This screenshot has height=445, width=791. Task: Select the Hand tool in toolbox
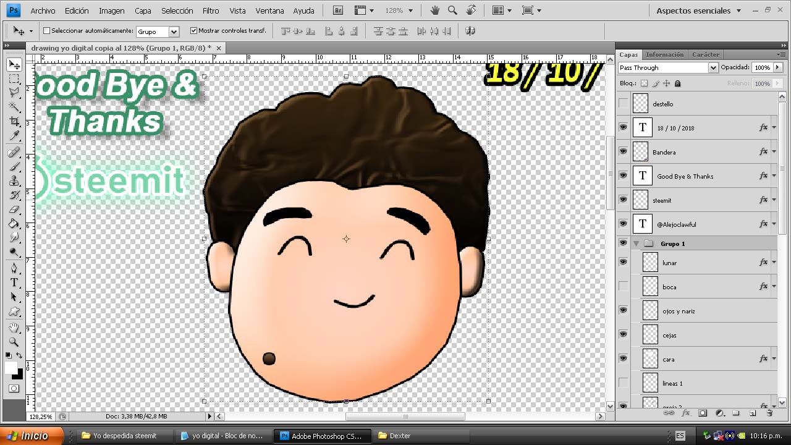tap(14, 328)
